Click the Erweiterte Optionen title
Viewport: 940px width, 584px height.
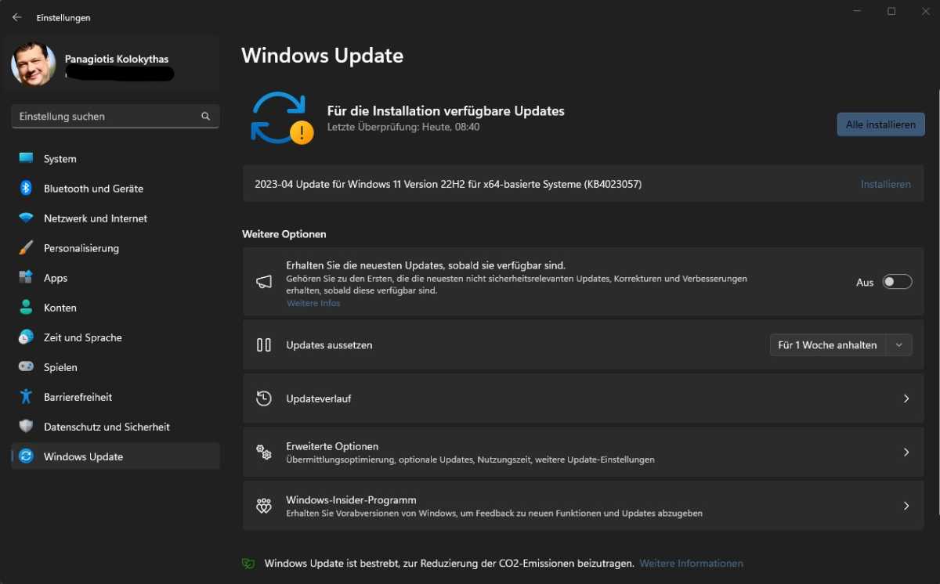tap(332, 446)
